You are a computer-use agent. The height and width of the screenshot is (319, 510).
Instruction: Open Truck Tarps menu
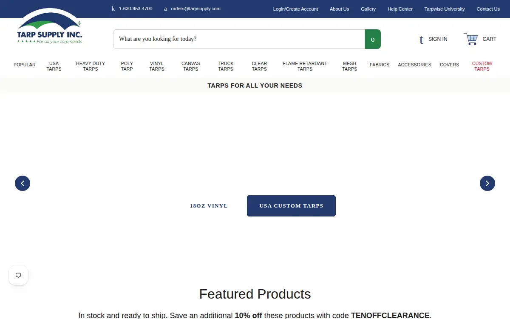coord(226,66)
